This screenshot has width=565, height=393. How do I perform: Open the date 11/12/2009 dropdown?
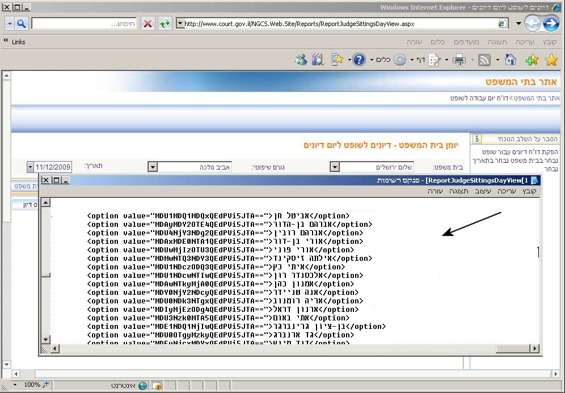pyautogui.click(x=30, y=167)
